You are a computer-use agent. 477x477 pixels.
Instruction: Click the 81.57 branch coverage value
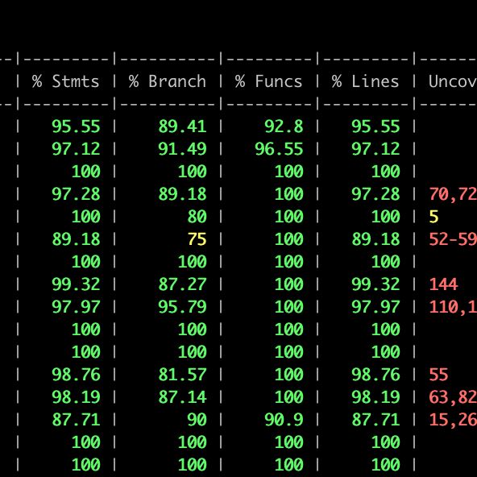pos(182,374)
